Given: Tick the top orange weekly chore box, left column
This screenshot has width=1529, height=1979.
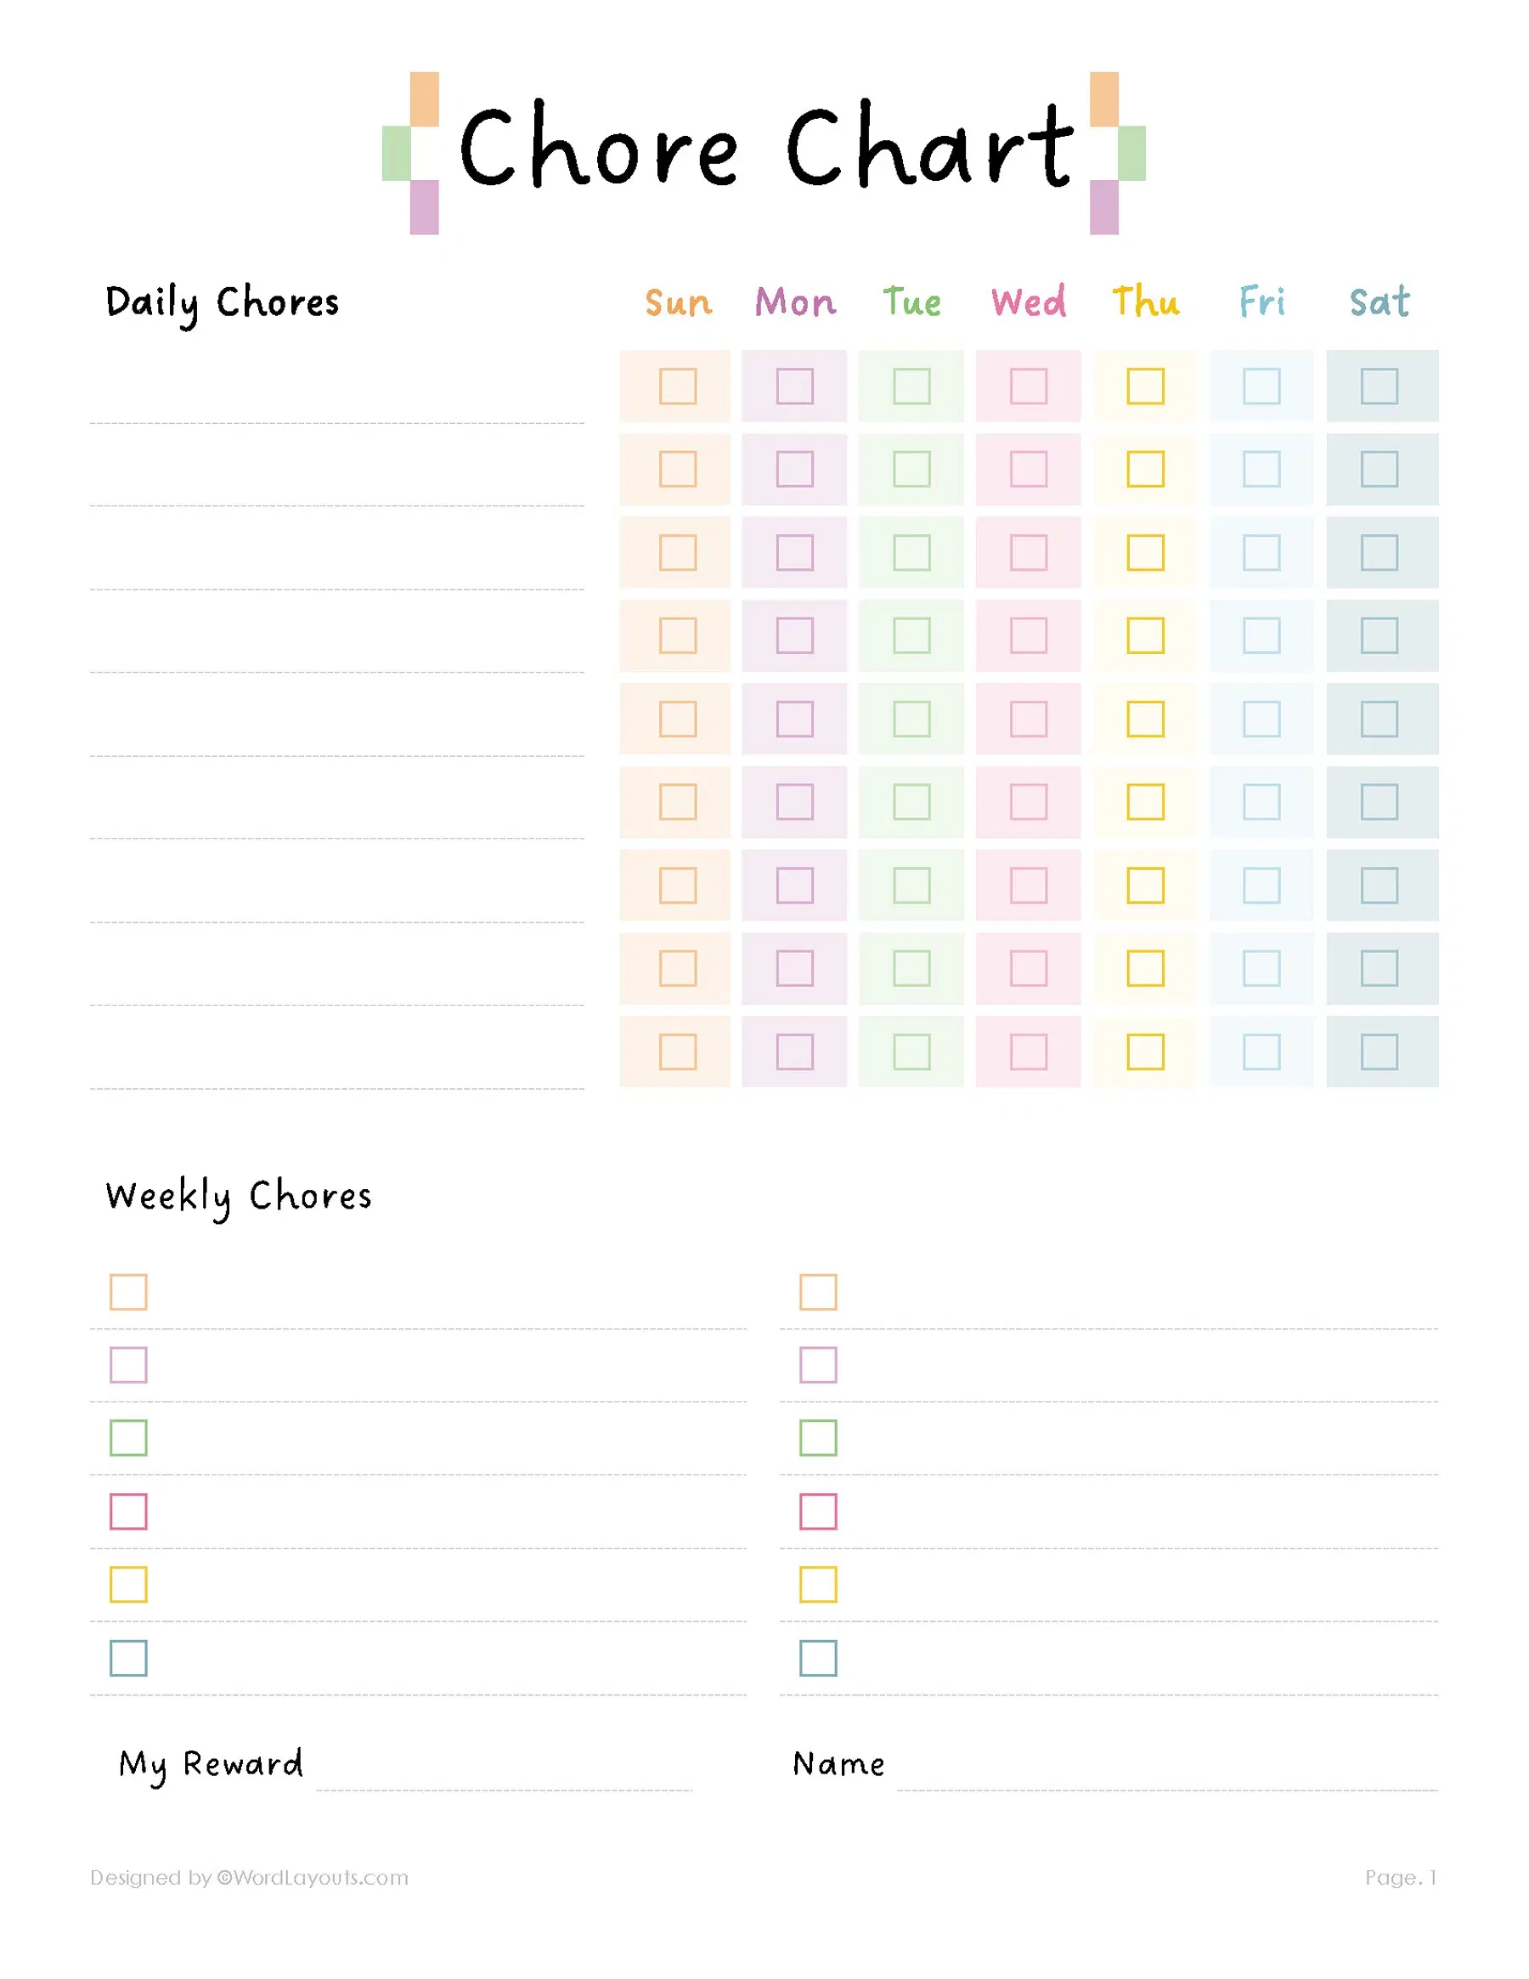Looking at the screenshot, I should point(129,1292).
